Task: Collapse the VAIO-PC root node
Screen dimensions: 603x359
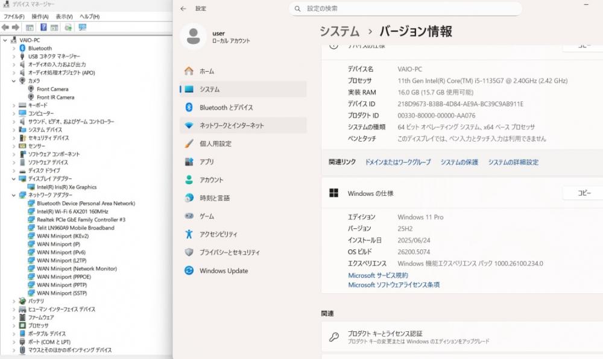Action: (x=5, y=40)
